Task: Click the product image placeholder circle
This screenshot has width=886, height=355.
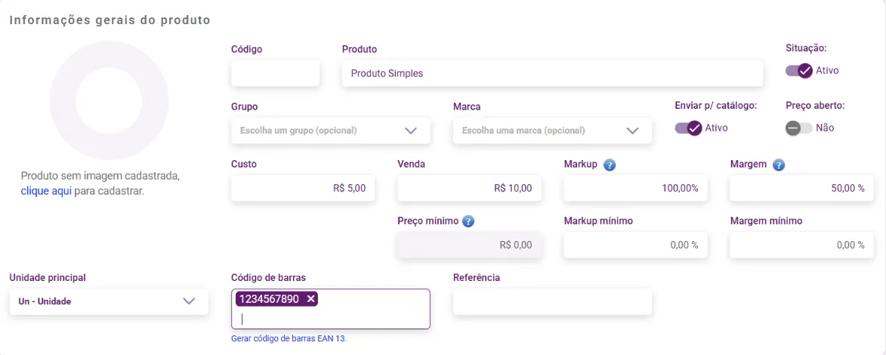Action: click(x=109, y=100)
